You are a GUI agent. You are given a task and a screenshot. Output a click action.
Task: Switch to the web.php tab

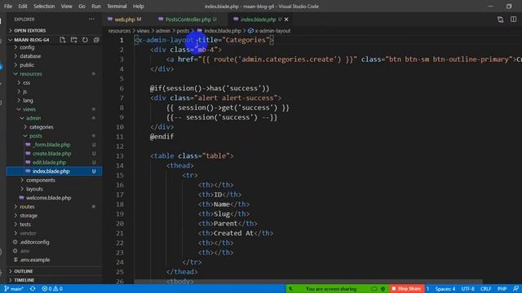click(126, 20)
